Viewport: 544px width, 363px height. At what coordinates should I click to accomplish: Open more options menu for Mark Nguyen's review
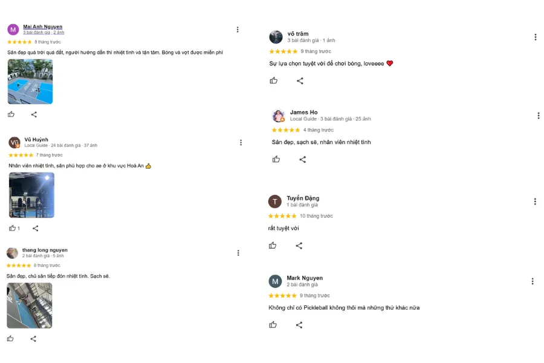click(x=533, y=281)
